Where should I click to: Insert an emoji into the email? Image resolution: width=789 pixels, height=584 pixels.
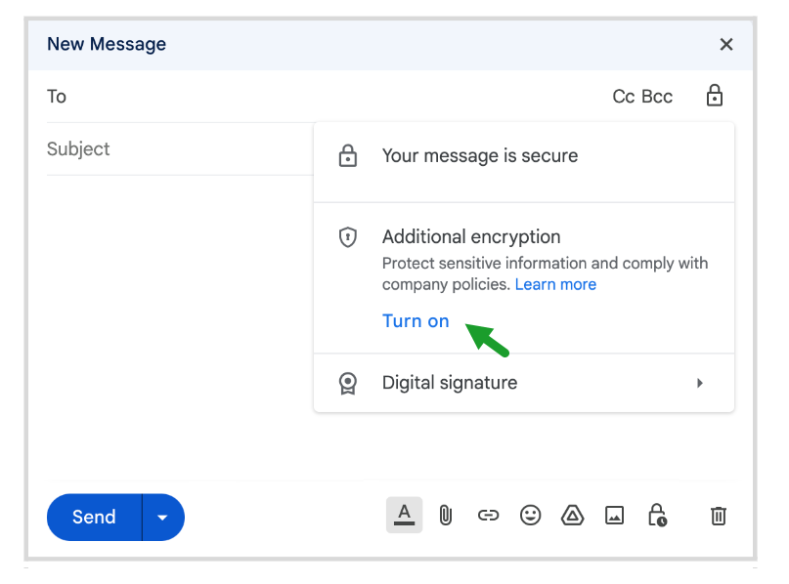[x=531, y=516]
